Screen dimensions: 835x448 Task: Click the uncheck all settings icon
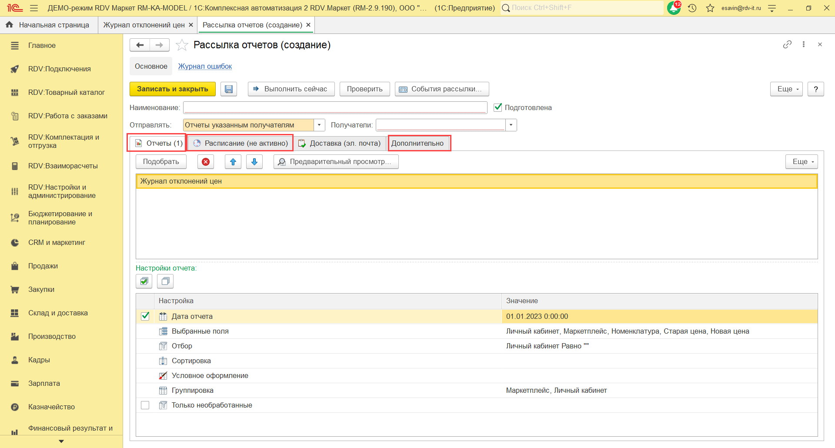coord(165,281)
